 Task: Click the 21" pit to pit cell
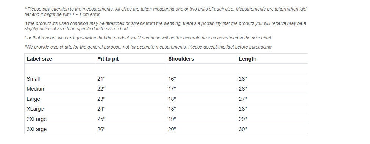[101, 79]
